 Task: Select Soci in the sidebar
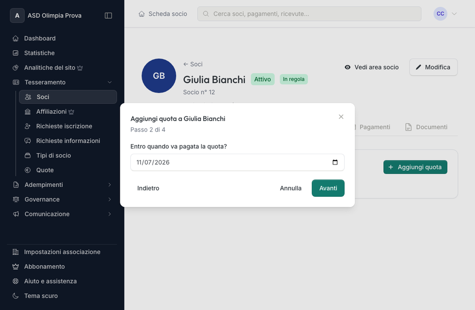[x=68, y=97]
